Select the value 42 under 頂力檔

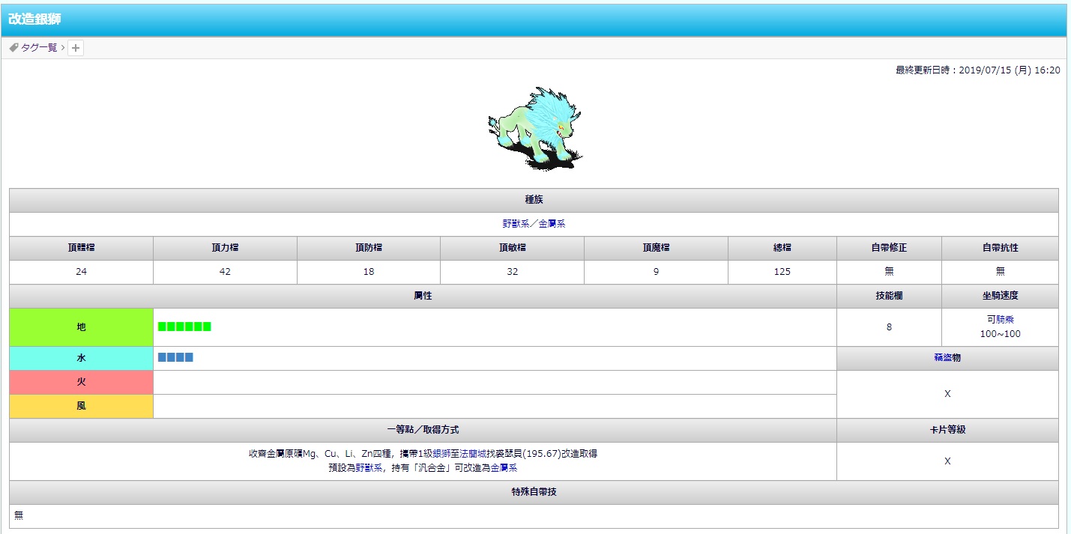(x=225, y=272)
